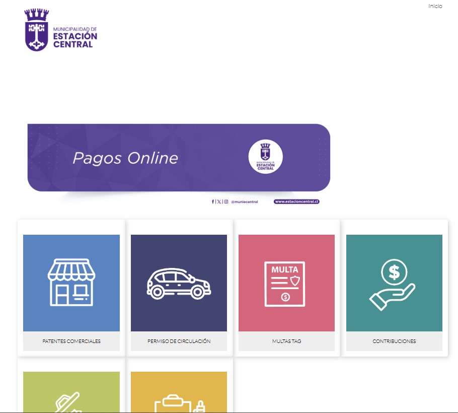Open the green tile in bottom row
Image resolution: width=458 pixels, height=413 pixels.
pos(71,392)
